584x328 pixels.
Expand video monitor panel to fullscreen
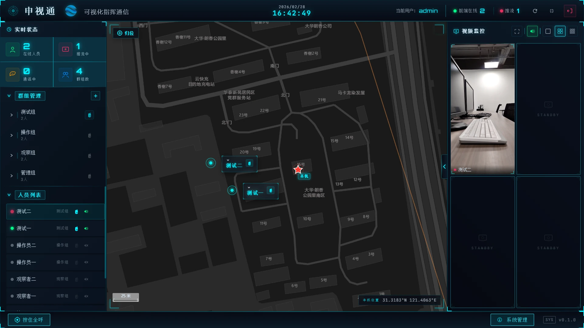click(x=517, y=31)
